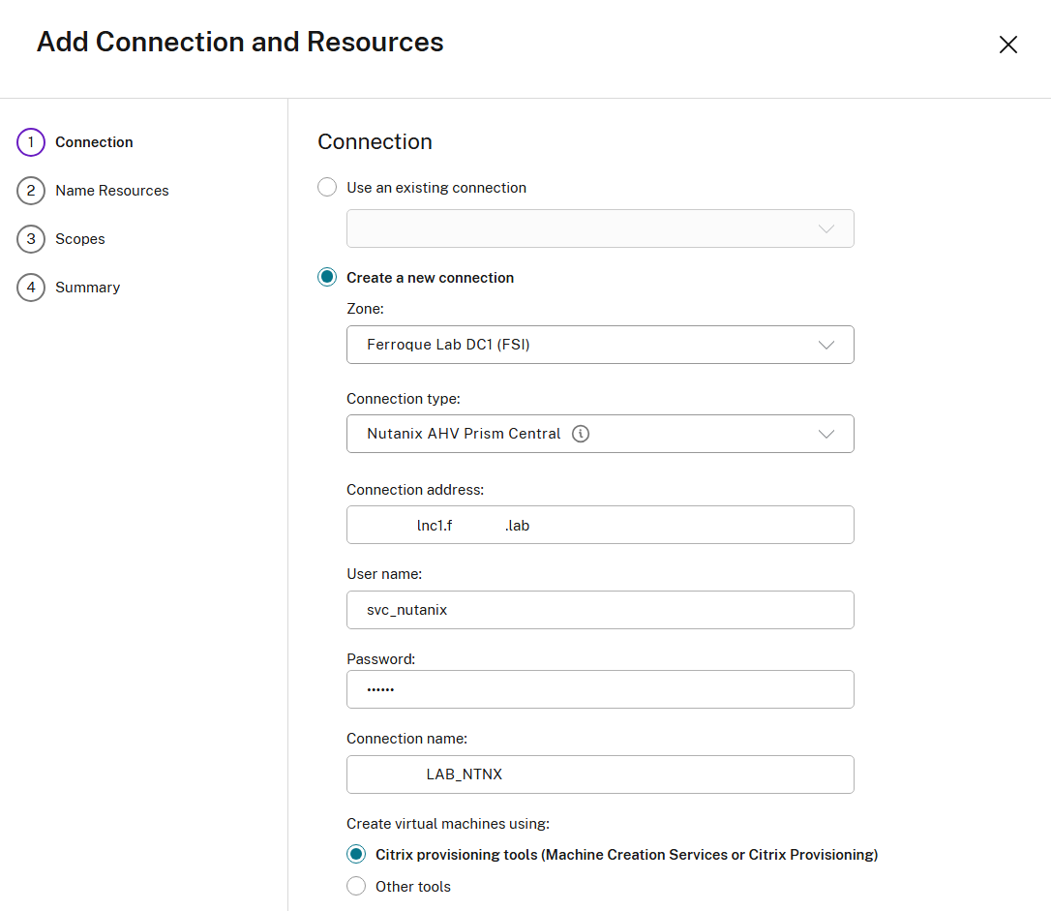The image size is (1051, 911).
Task: Open the Summary step
Action: pos(88,288)
